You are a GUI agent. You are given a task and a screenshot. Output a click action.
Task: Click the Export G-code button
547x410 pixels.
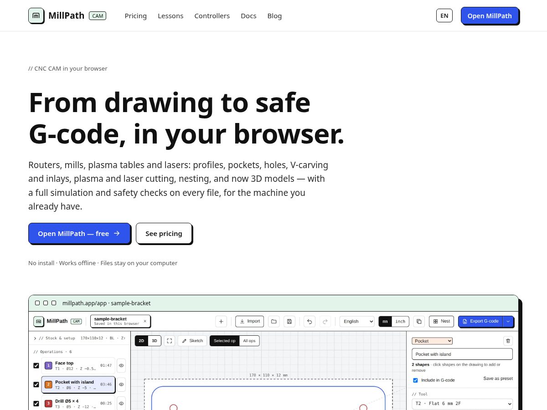(480, 321)
